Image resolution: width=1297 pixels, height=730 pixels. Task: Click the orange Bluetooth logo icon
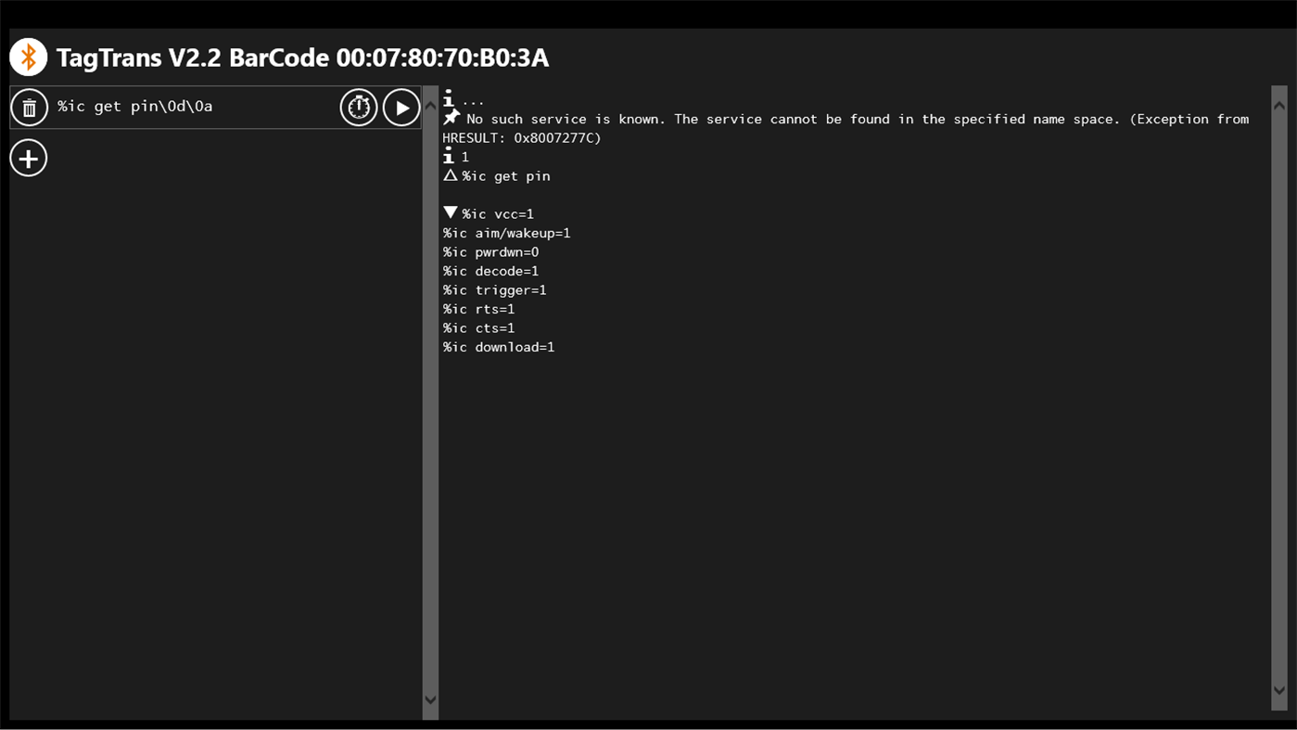[x=29, y=58]
